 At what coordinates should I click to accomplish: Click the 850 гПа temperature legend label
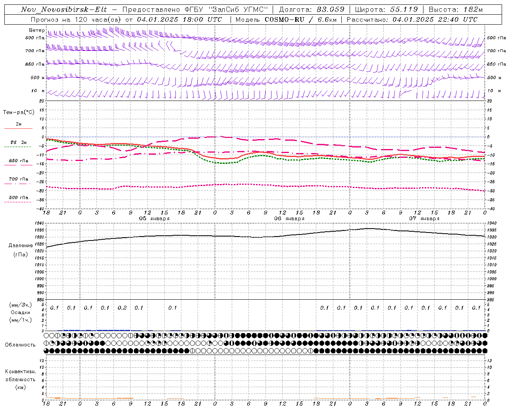[x=19, y=161]
